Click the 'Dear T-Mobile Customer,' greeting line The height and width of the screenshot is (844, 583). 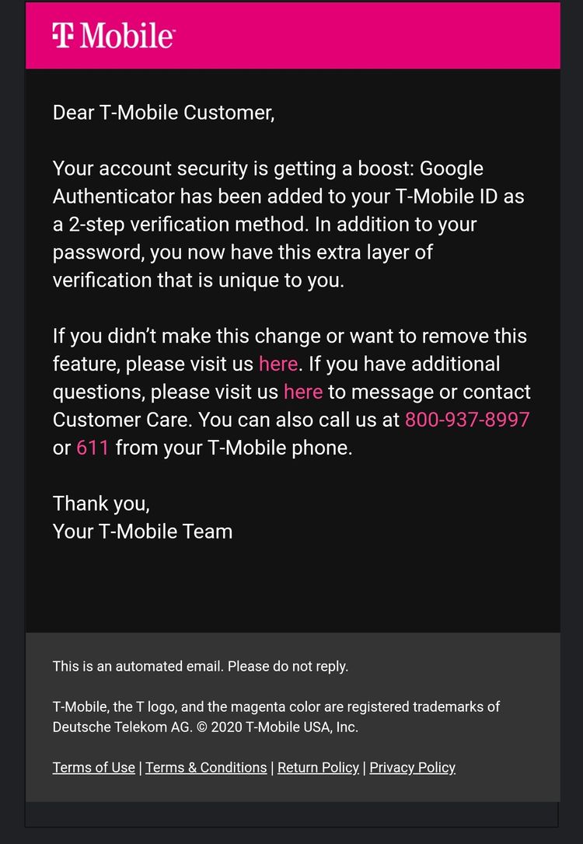(164, 113)
